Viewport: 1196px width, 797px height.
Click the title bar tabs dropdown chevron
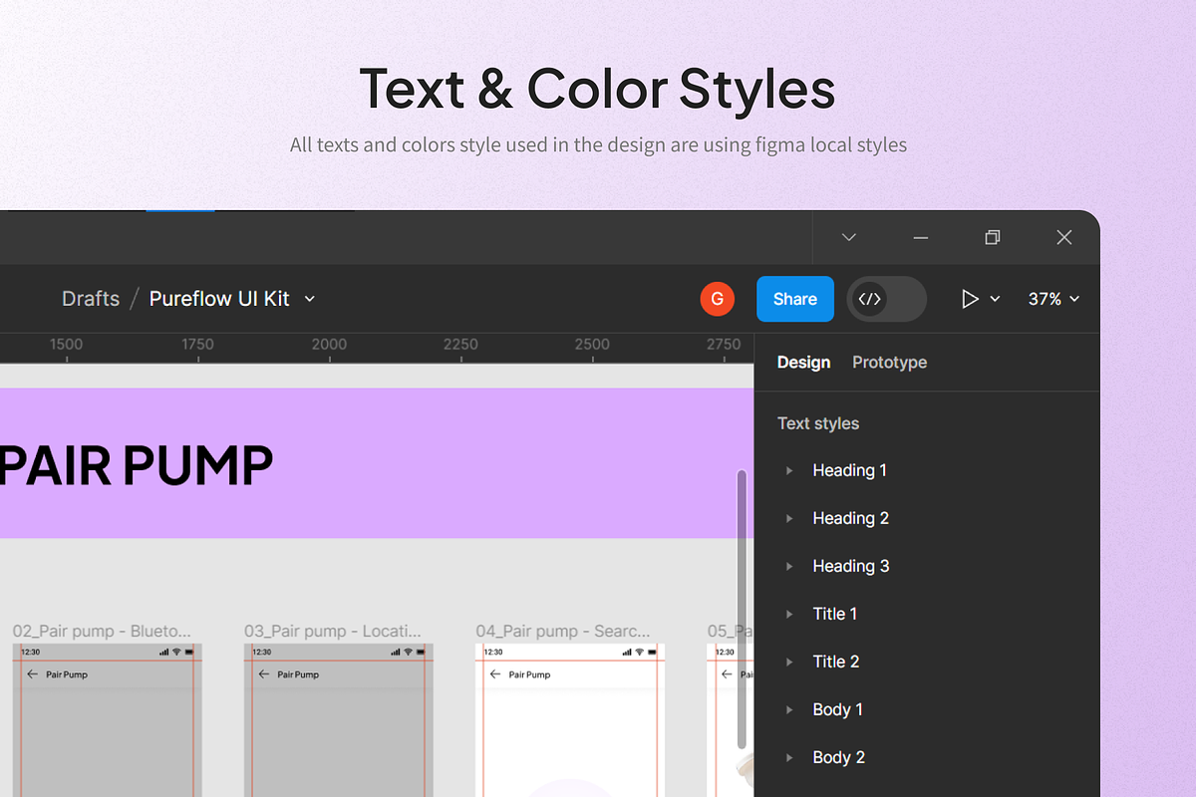pos(849,237)
